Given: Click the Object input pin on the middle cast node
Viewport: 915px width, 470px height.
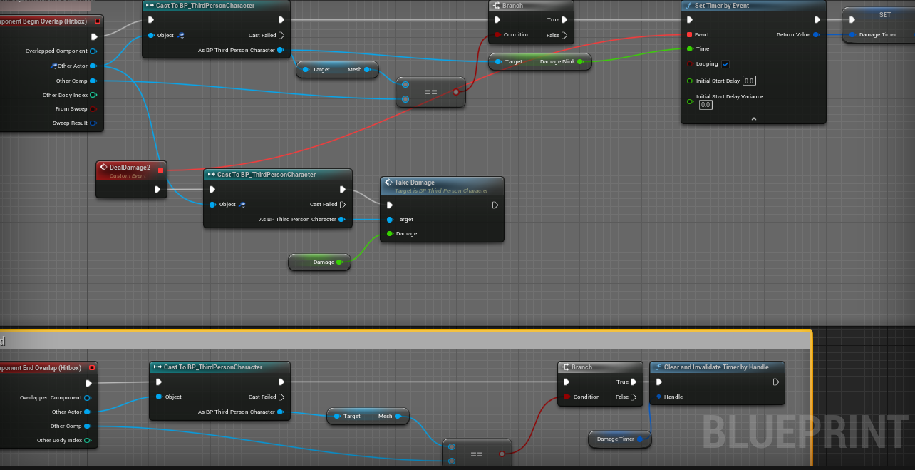Looking at the screenshot, I should (213, 204).
